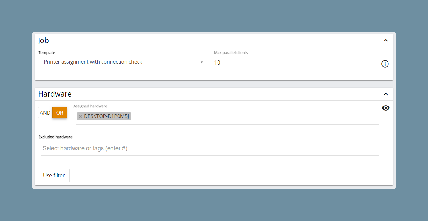This screenshot has height=221, width=428.
Task: Click the Job section heading
Action: 43,41
